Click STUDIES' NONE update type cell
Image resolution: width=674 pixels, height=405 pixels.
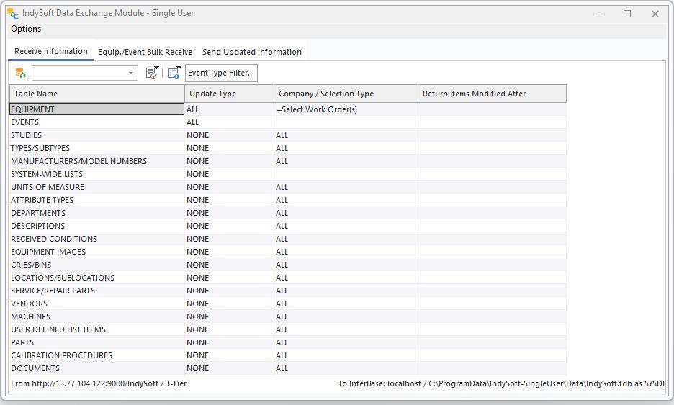pyautogui.click(x=229, y=135)
